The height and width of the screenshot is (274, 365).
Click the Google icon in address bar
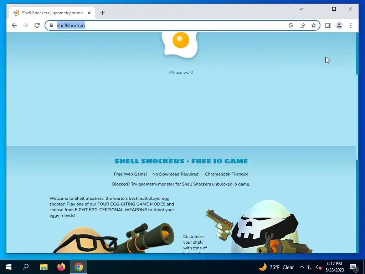pos(291,25)
